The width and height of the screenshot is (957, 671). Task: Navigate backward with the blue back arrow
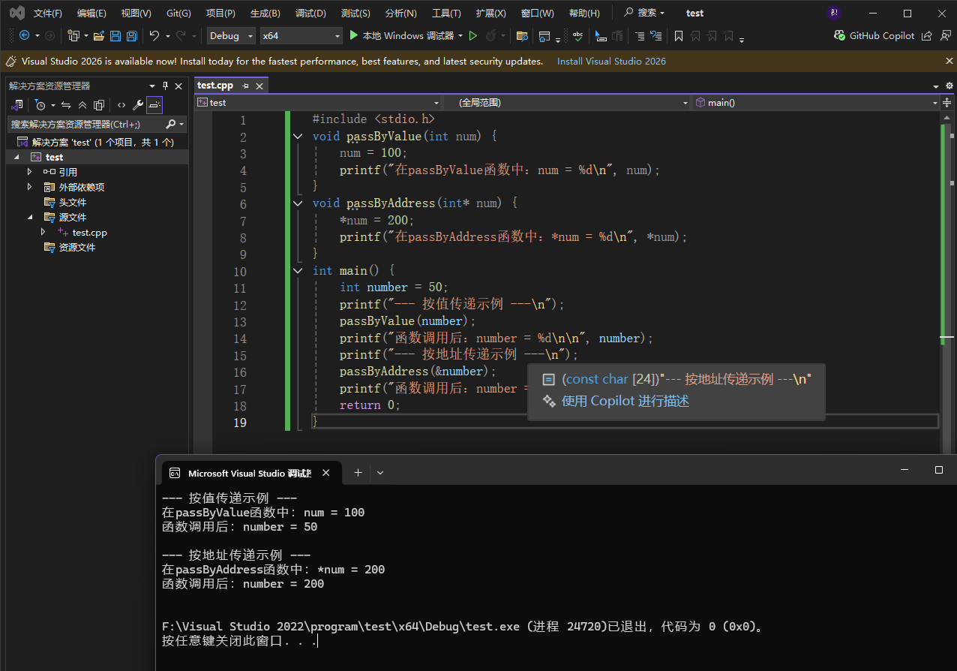(24, 35)
